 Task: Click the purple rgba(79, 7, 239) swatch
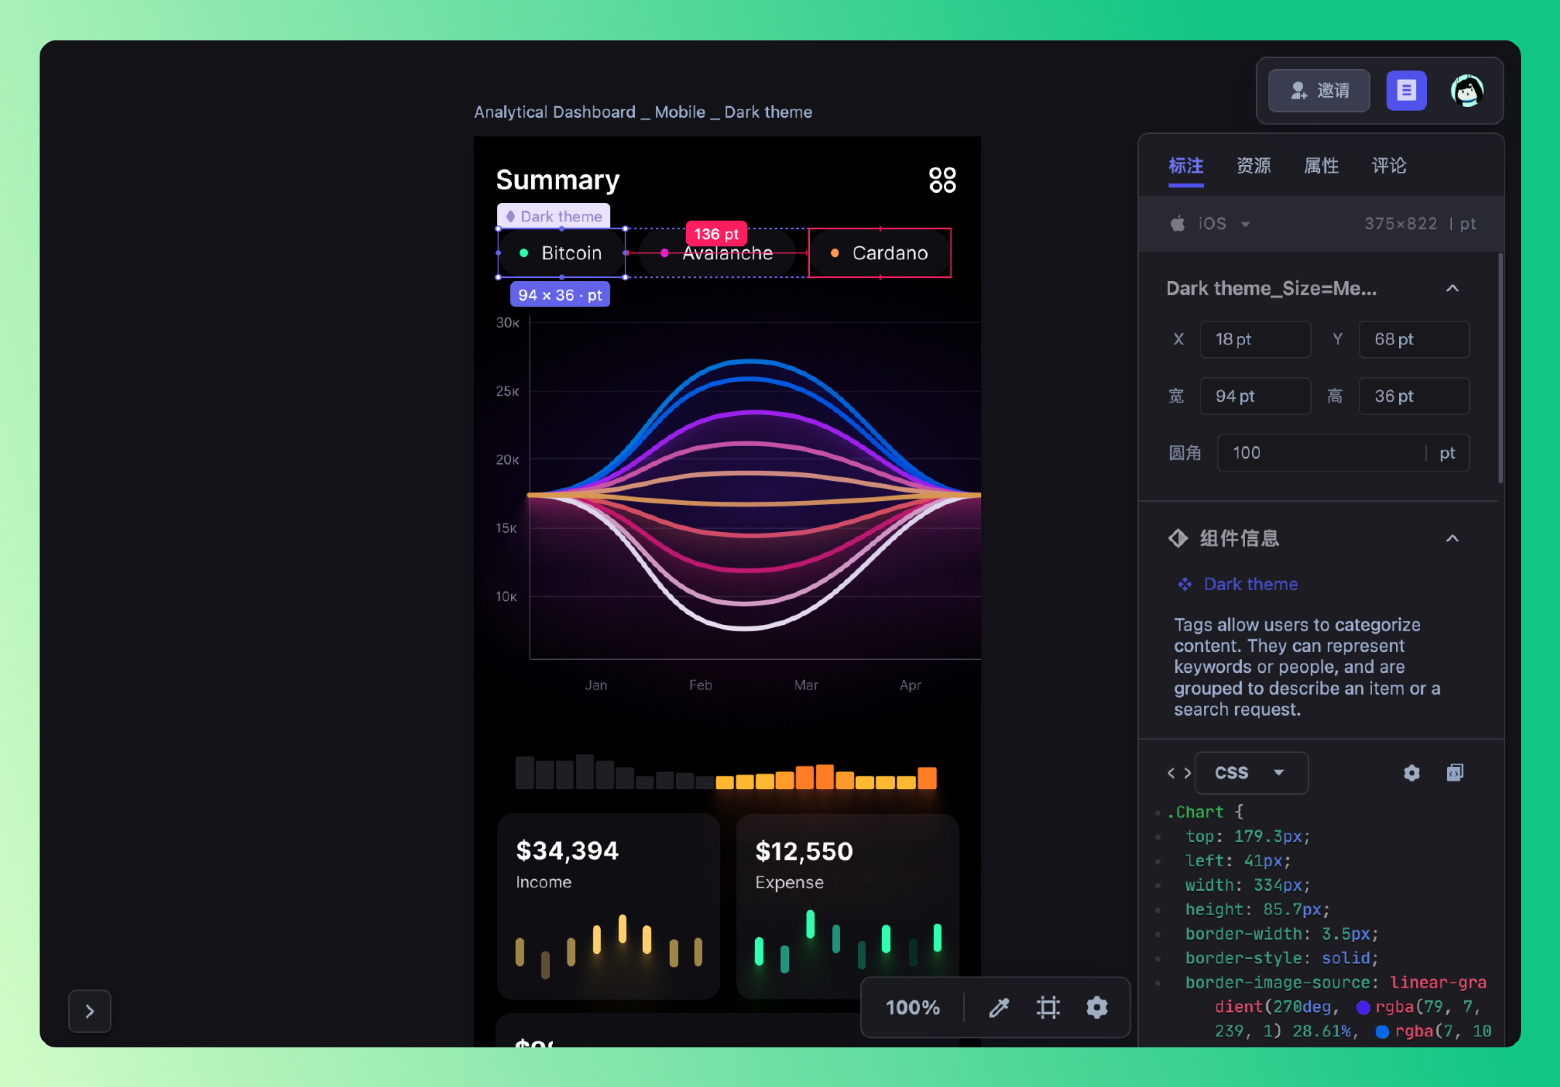(x=1362, y=1007)
